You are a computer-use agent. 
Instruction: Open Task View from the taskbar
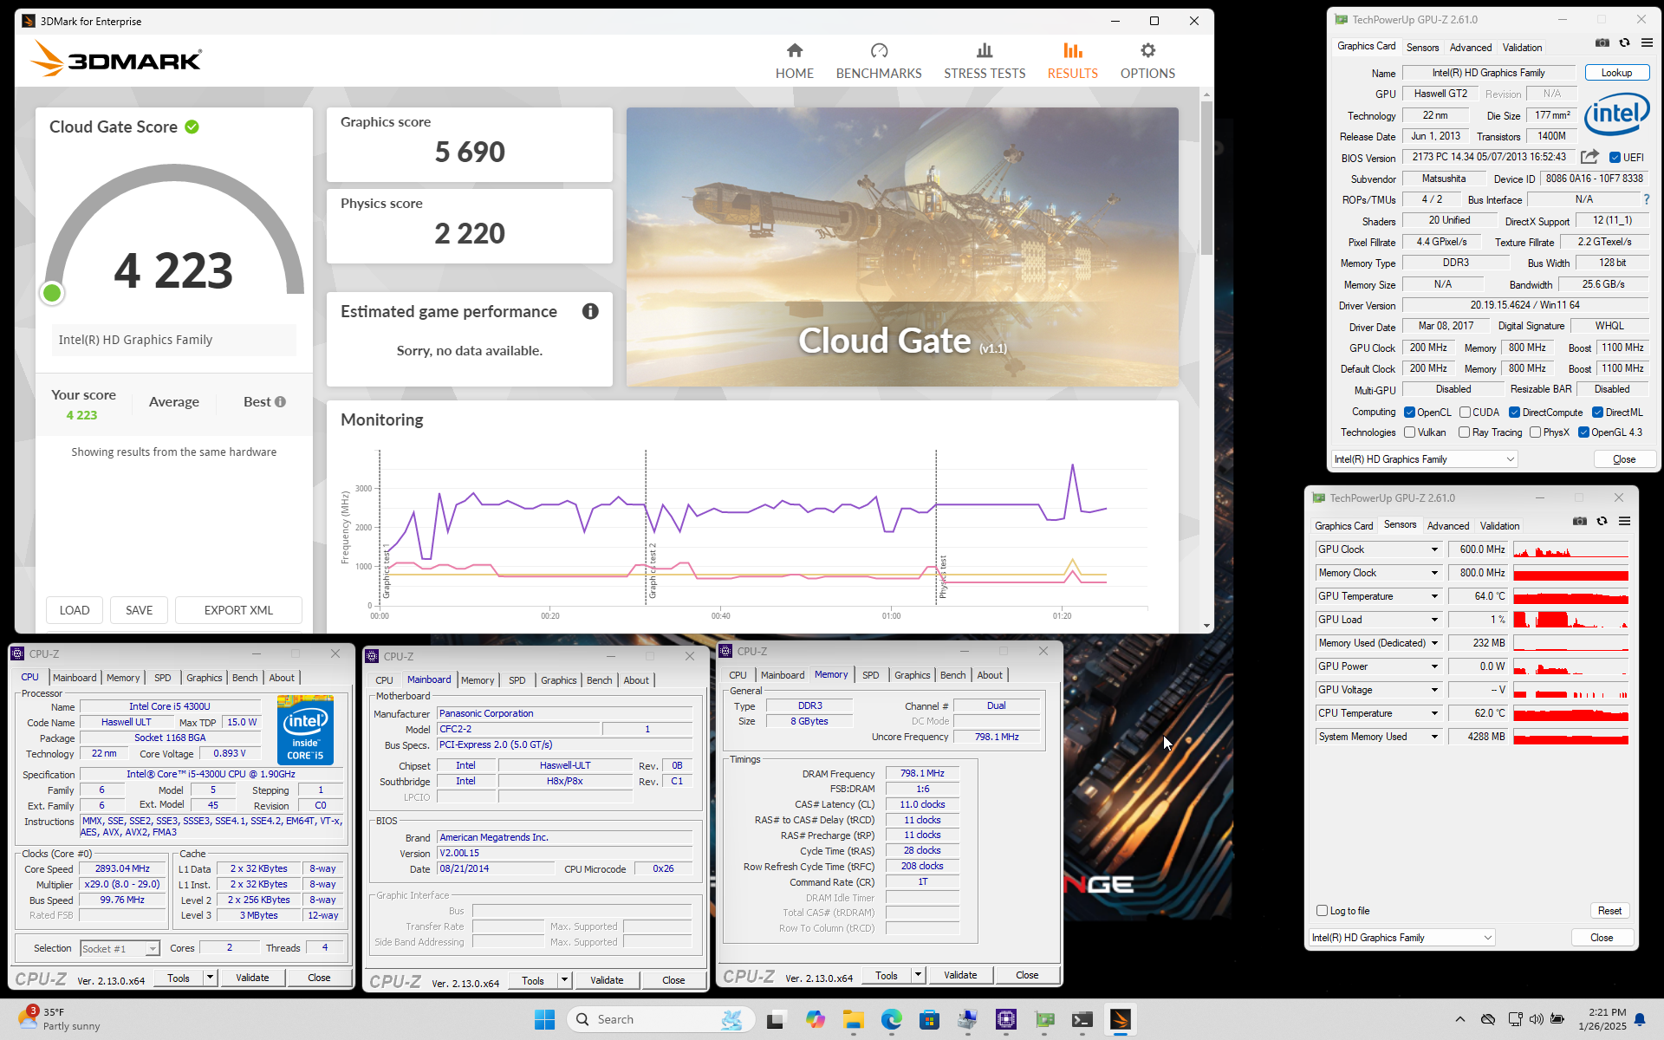coord(776,1019)
